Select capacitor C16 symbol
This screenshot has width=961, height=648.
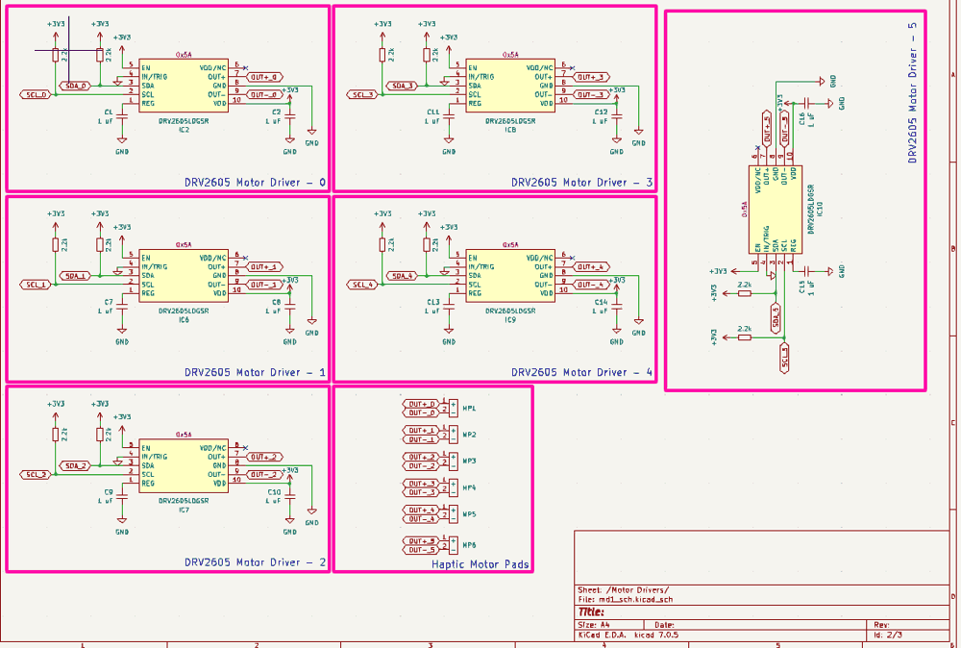tap(806, 103)
